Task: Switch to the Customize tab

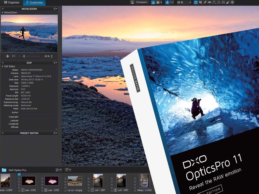Action: tap(34, 3)
